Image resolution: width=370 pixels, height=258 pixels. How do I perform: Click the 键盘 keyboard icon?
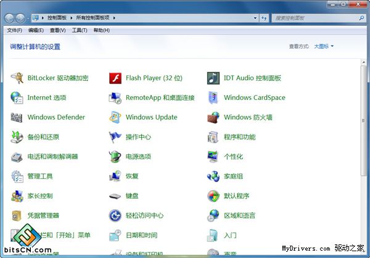(115, 196)
